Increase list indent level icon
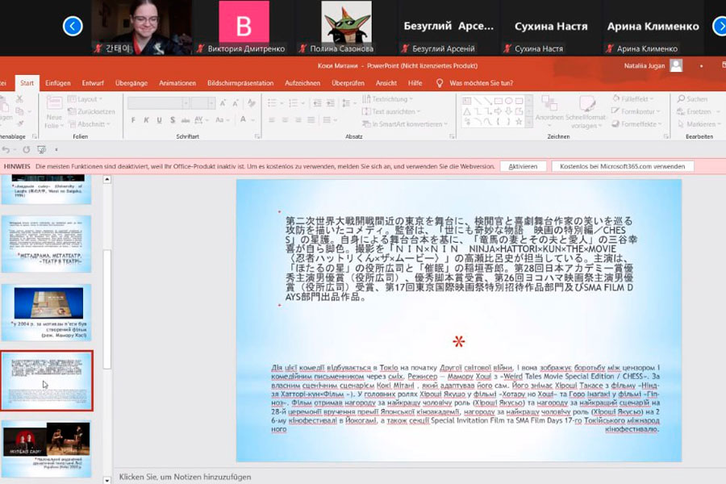726x484 pixels. 330,103
